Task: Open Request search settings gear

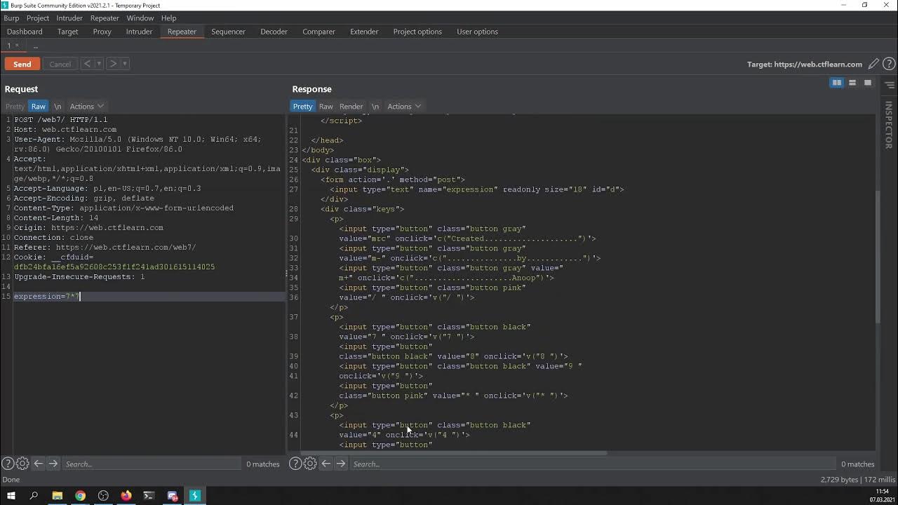Action: click(22, 464)
